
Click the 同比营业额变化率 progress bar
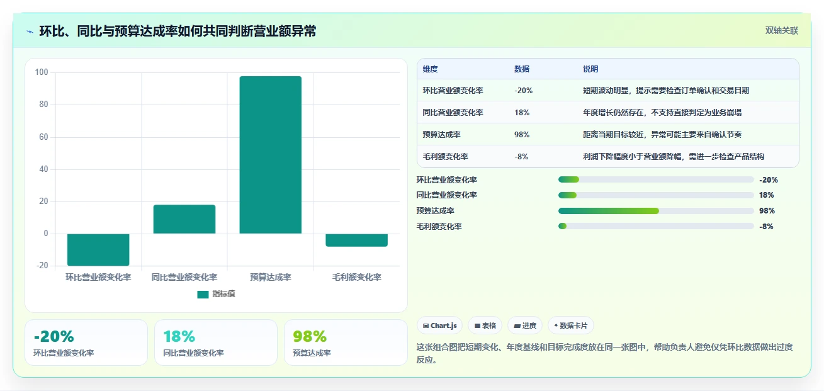point(656,195)
